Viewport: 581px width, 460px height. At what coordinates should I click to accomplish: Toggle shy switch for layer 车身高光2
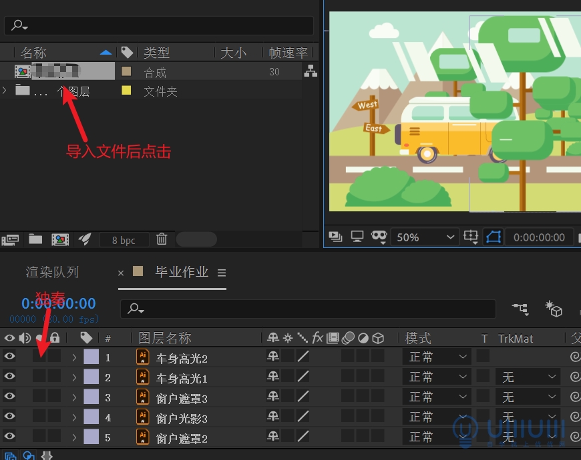273,356
